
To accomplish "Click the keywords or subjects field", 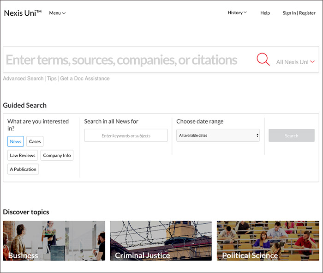I will pos(126,135).
